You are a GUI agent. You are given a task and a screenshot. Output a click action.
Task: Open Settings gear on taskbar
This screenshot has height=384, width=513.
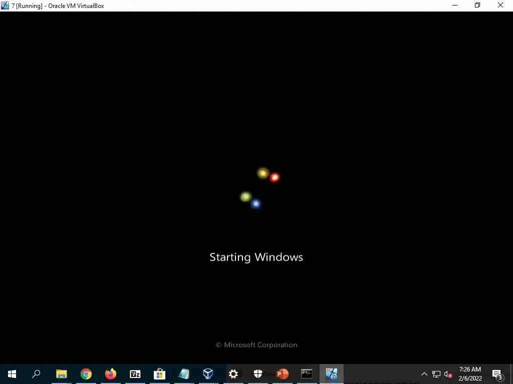click(x=233, y=374)
